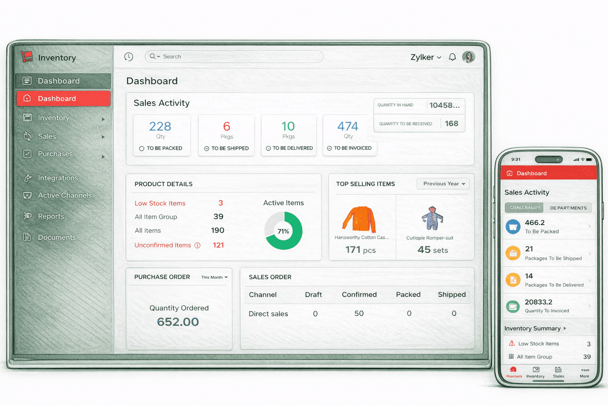Open the Dashboard home icon in sidebar
Image resolution: width=608 pixels, height=405 pixels.
pyautogui.click(x=27, y=98)
